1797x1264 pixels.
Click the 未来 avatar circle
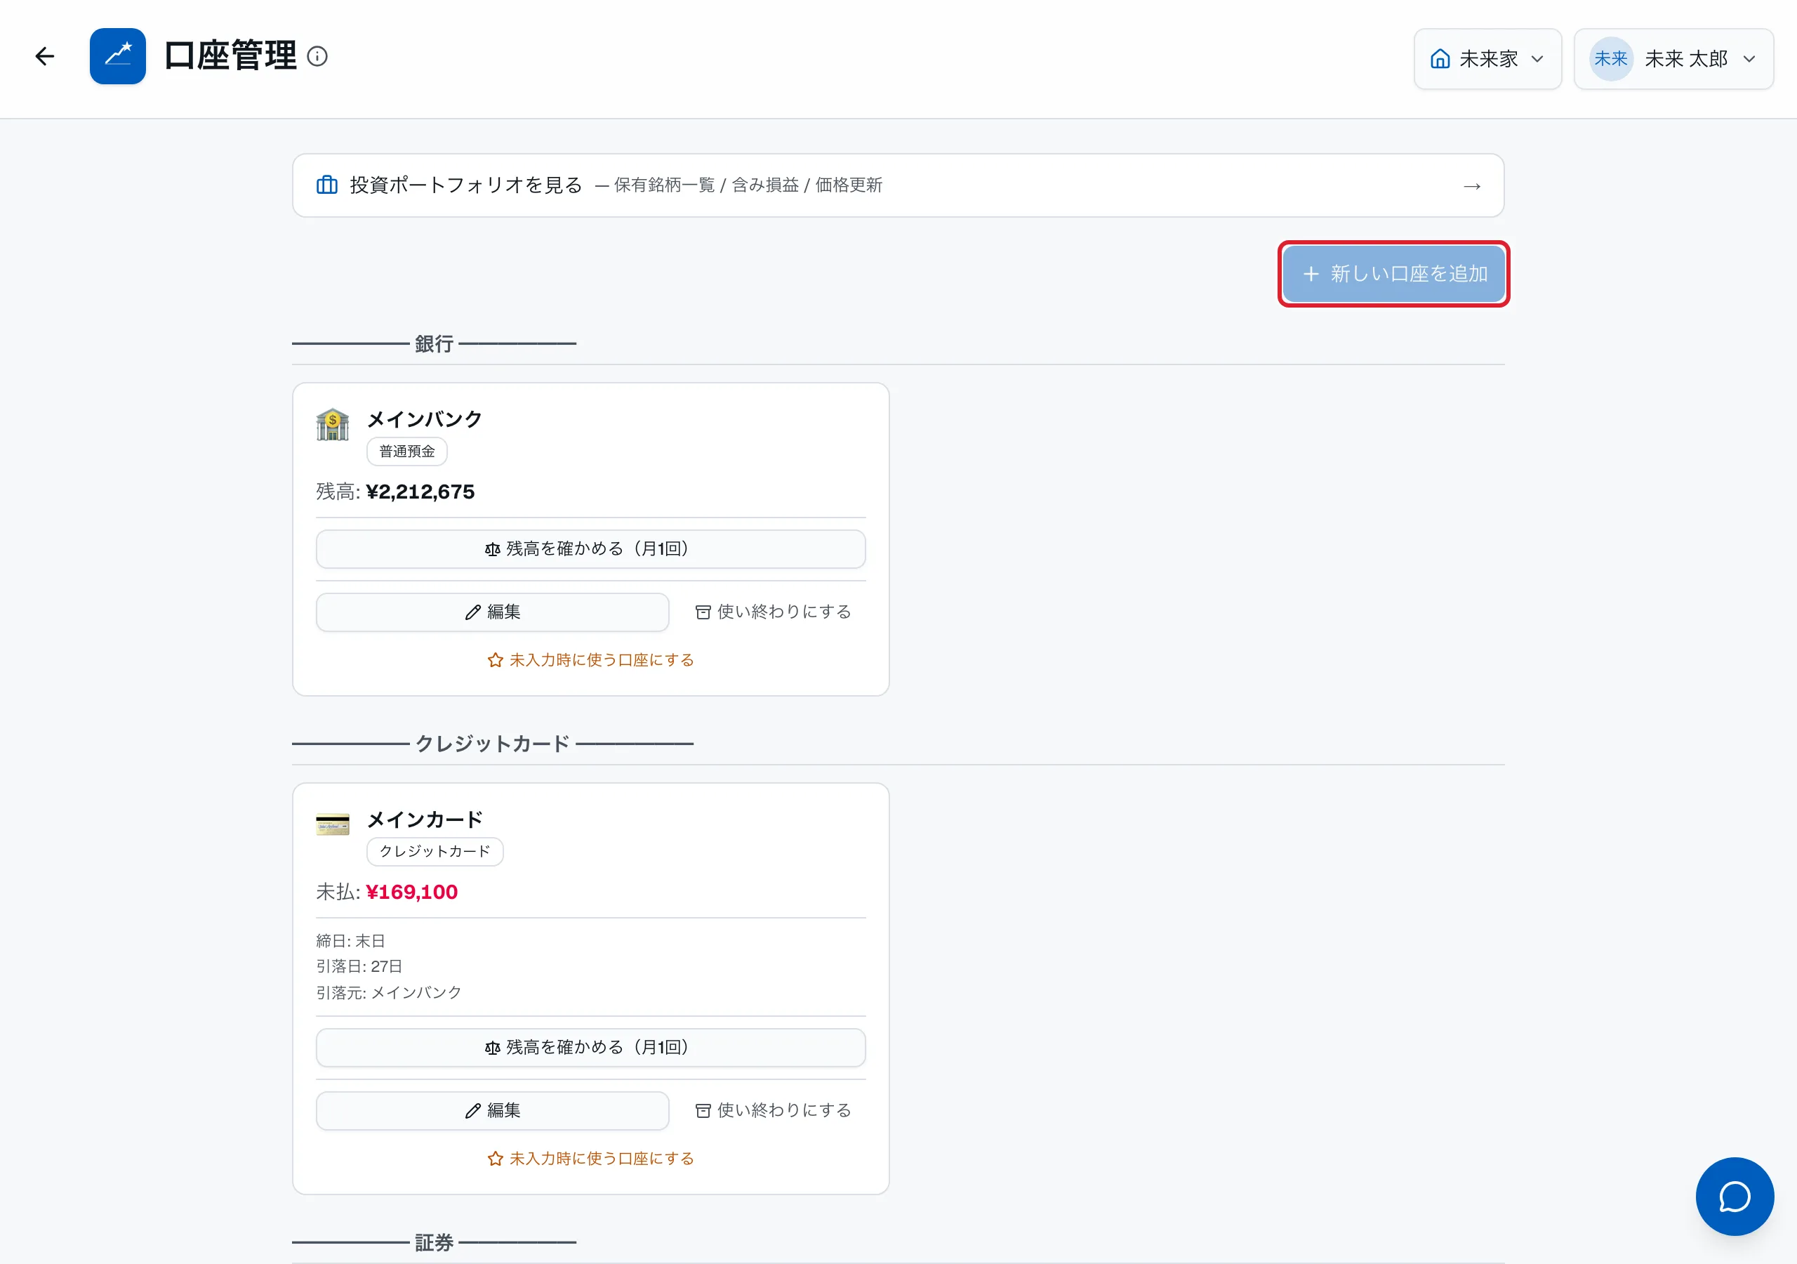[1611, 59]
